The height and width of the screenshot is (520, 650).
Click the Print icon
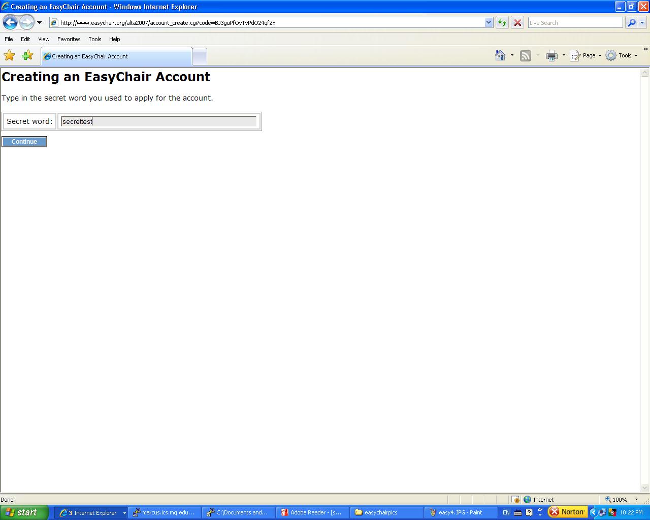point(551,56)
